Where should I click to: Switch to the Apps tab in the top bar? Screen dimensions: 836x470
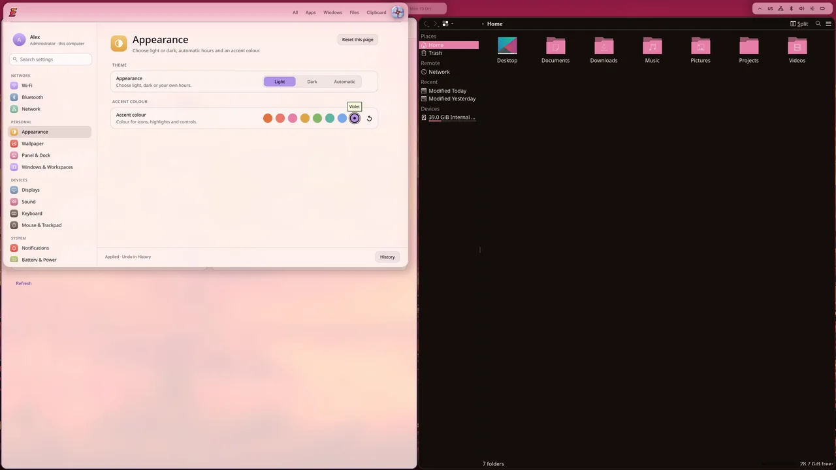click(310, 12)
